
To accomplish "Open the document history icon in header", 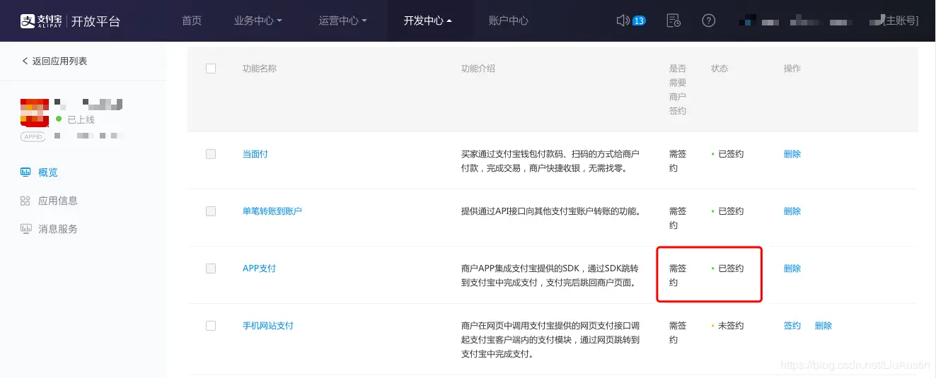I will (x=674, y=20).
